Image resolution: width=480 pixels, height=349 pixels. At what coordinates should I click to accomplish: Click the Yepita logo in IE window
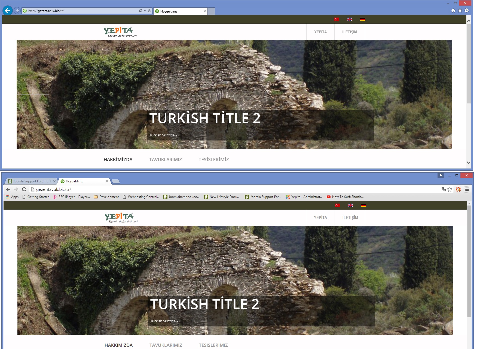120,32
